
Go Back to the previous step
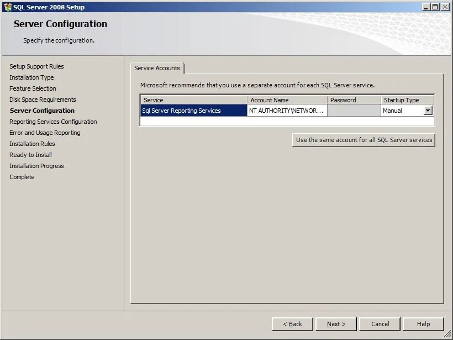coord(292,324)
